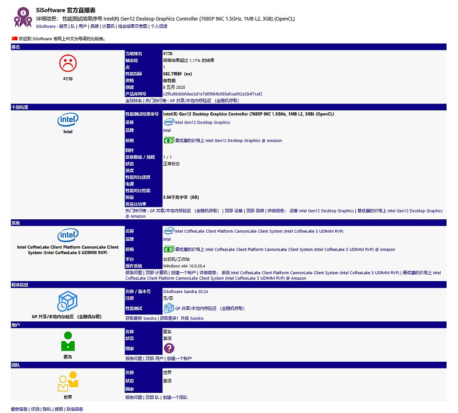This screenshot has width=458, height=413.
Task: Click the green money icon in the device price row
Action: coord(169,141)
